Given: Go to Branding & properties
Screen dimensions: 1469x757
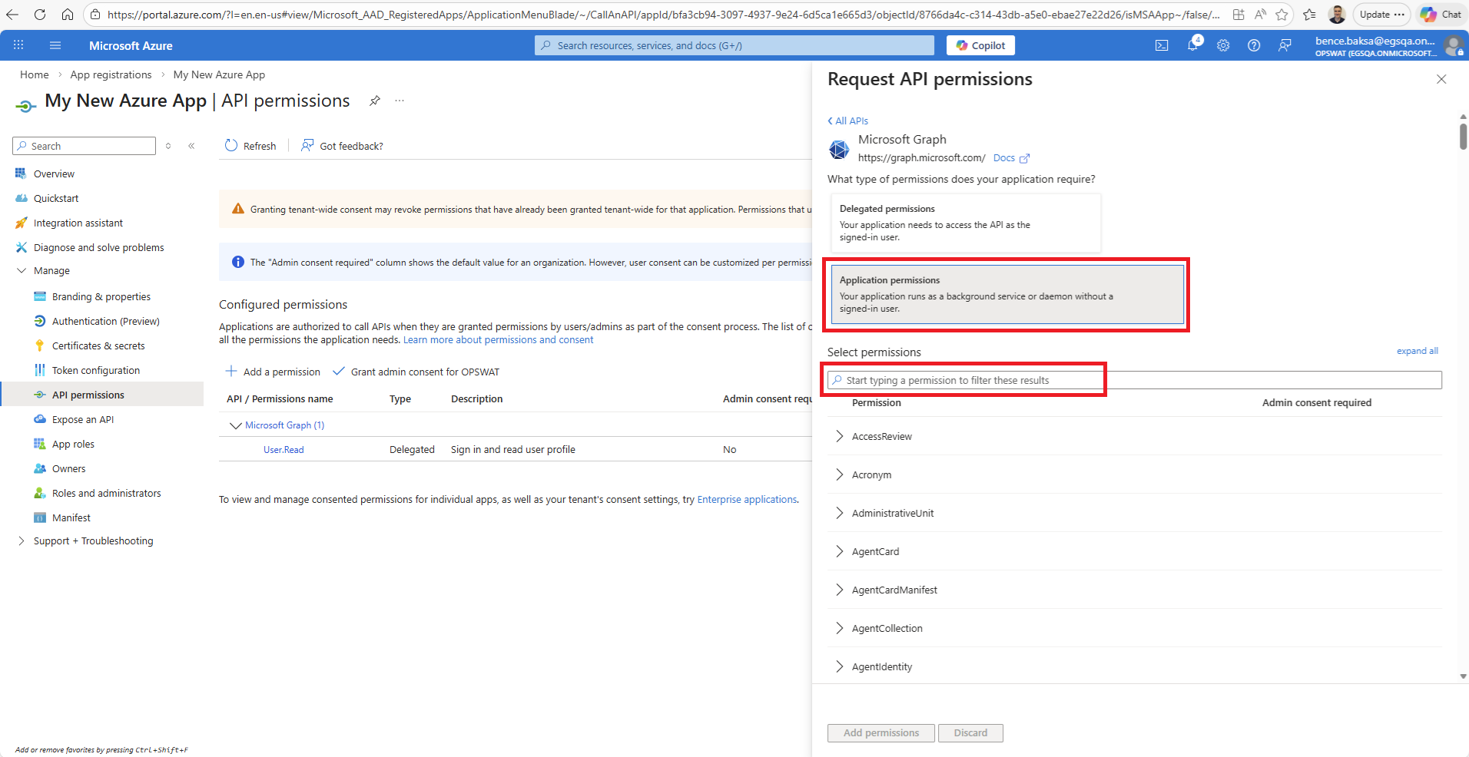Looking at the screenshot, I should point(101,297).
